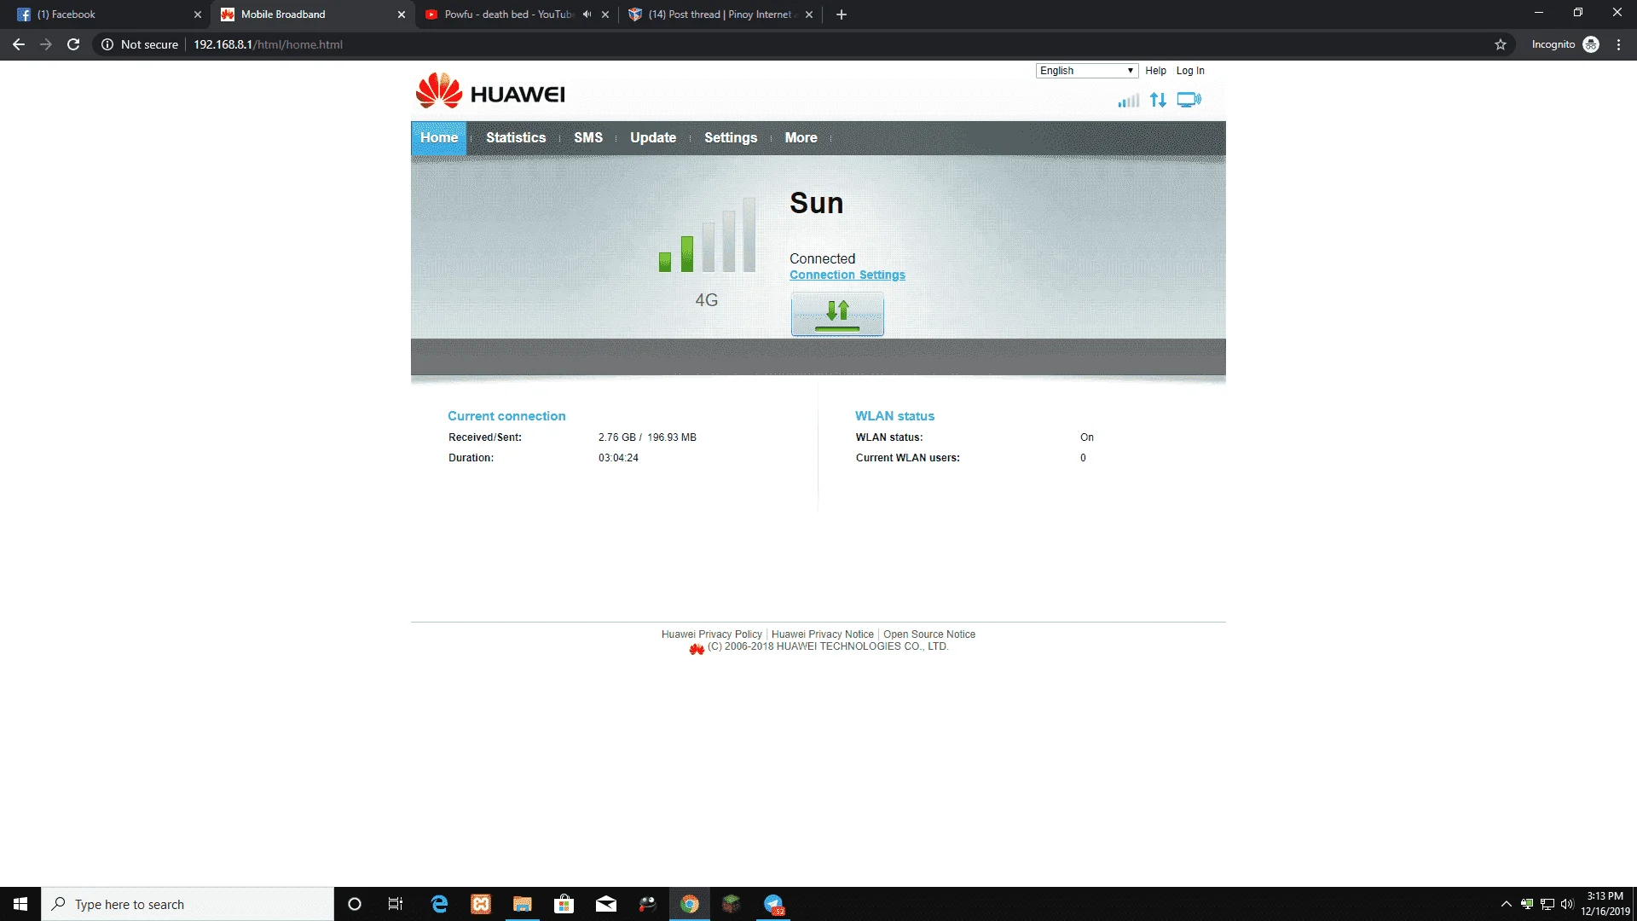Open the Mail app from the taskbar
The image size is (1637, 921).
[606, 904]
